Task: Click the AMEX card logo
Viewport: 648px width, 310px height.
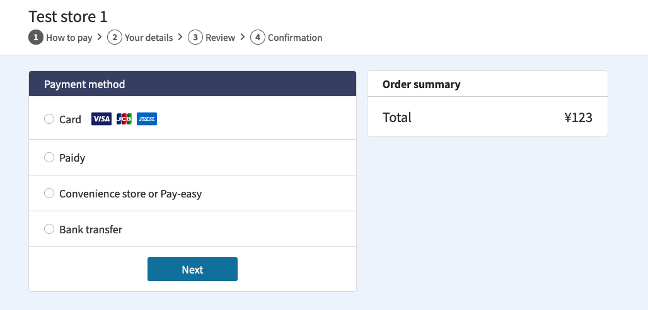Action: 147,119
